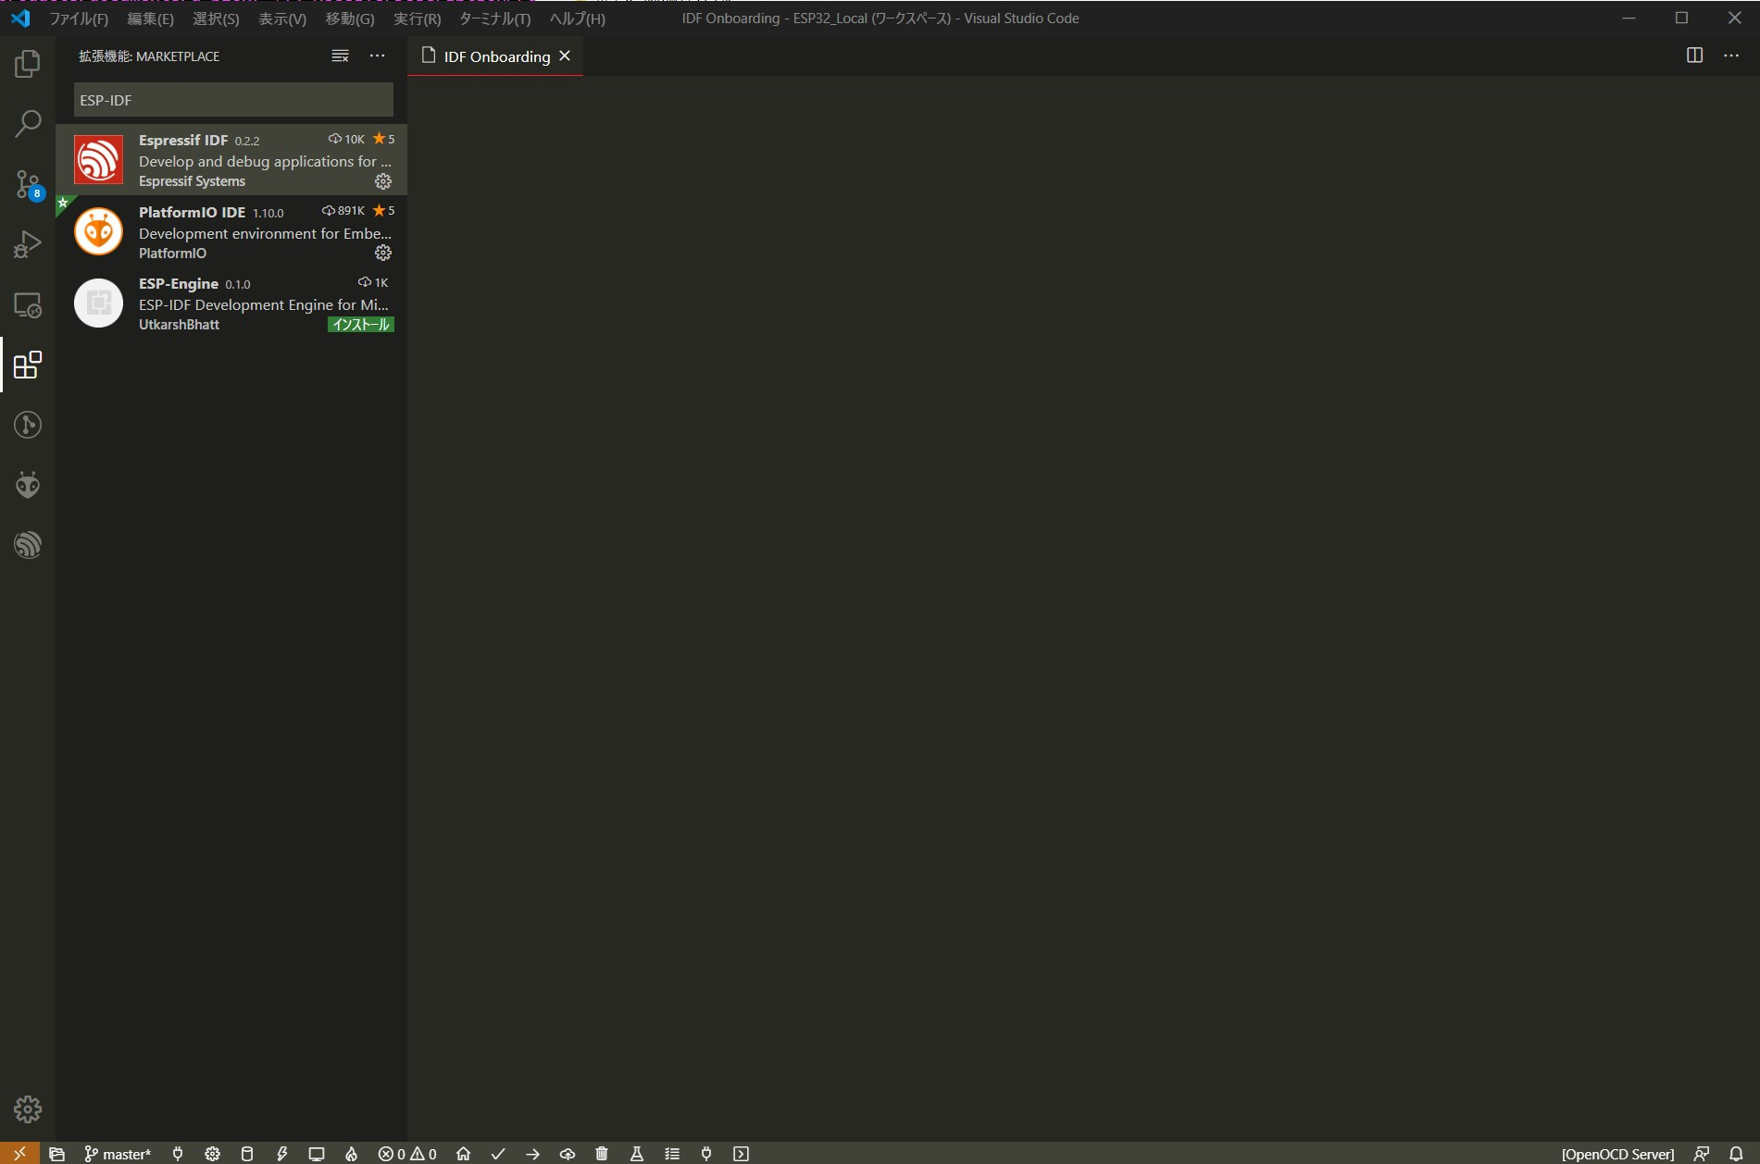The image size is (1760, 1164).
Task: Select the PlatformIO IDE extension entry
Action: click(231, 231)
